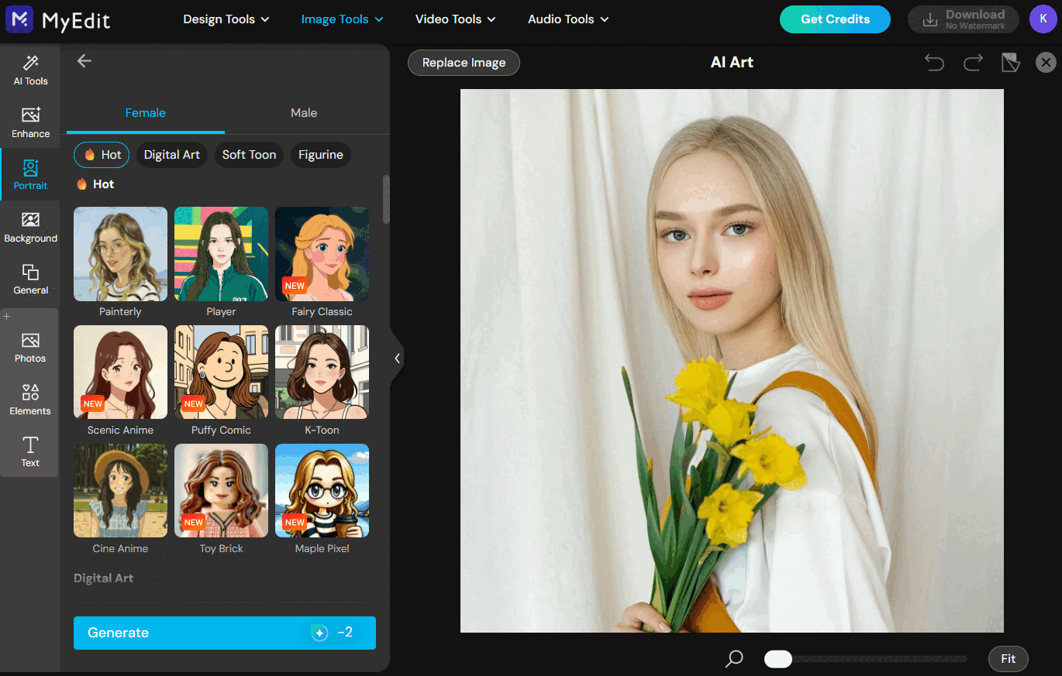The height and width of the screenshot is (676, 1062).
Task: Enable the Figurine style filter
Action: point(320,155)
